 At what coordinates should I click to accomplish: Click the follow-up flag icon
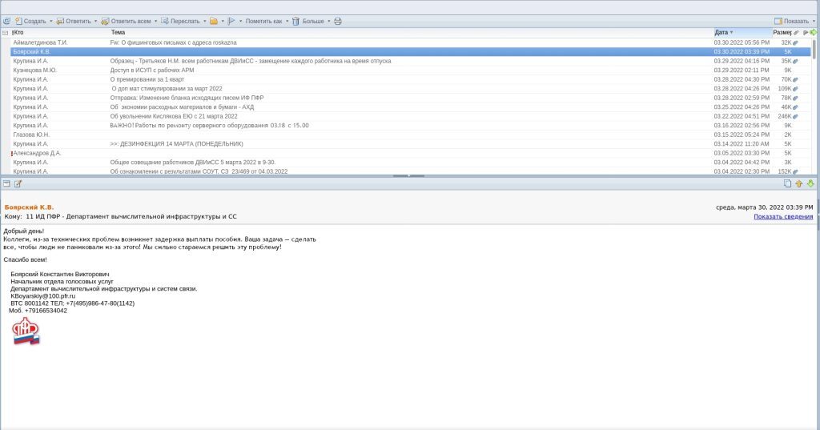pos(231,21)
